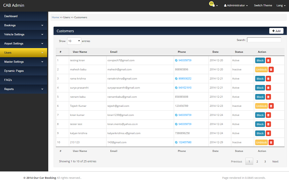
Task: Expand the Bookings sidebar menu
Action: (x=24, y=25)
